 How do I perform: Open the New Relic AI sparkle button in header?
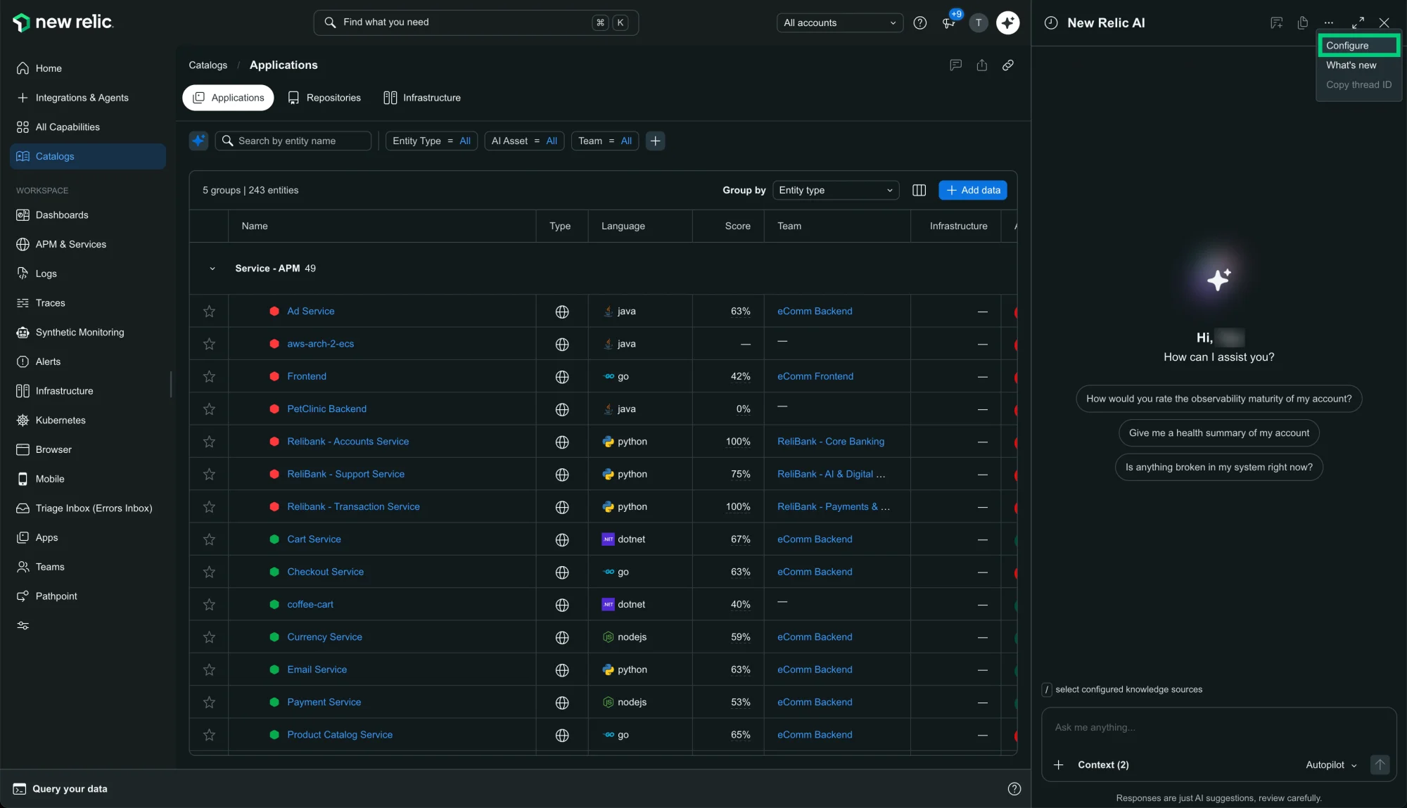[1007, 23]
